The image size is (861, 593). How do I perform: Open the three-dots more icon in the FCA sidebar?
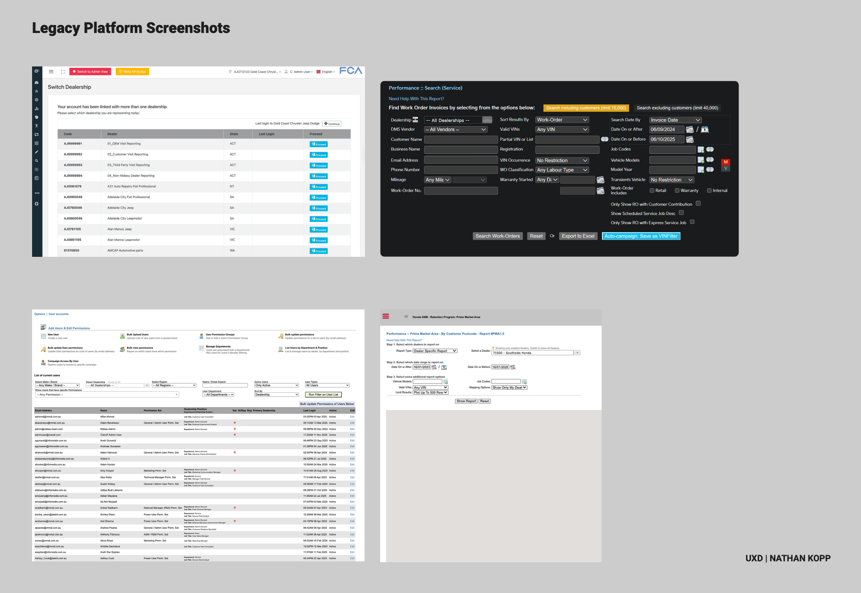tap(37, 193)
